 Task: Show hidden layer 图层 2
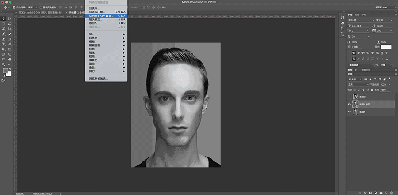349,97
